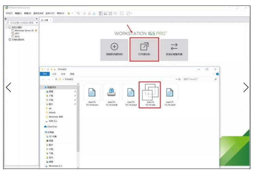This screenshot has height=171, width=257.
Task: Open the library search filter dropdown
Action: pyautogui.click(x=37, y=23)
